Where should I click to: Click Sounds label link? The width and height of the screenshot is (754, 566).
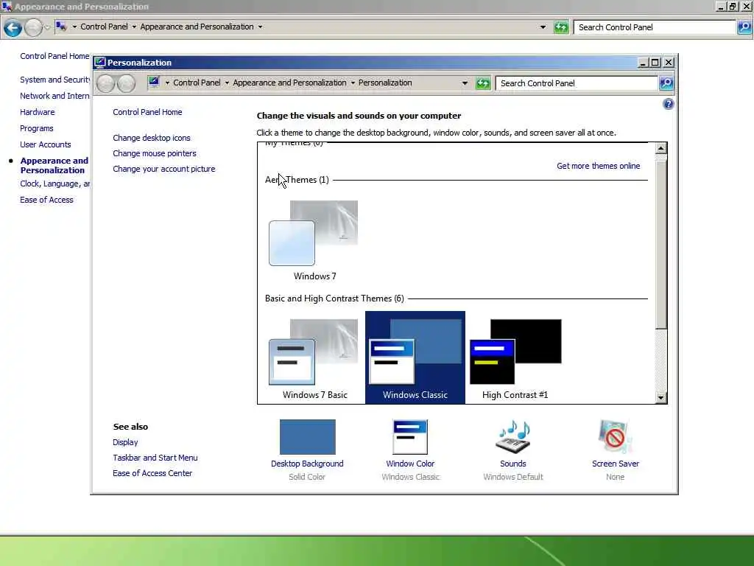(512, 464)
